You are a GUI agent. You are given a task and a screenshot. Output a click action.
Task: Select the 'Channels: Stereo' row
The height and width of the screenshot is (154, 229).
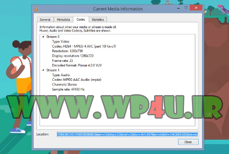click(x=64, y=85)
